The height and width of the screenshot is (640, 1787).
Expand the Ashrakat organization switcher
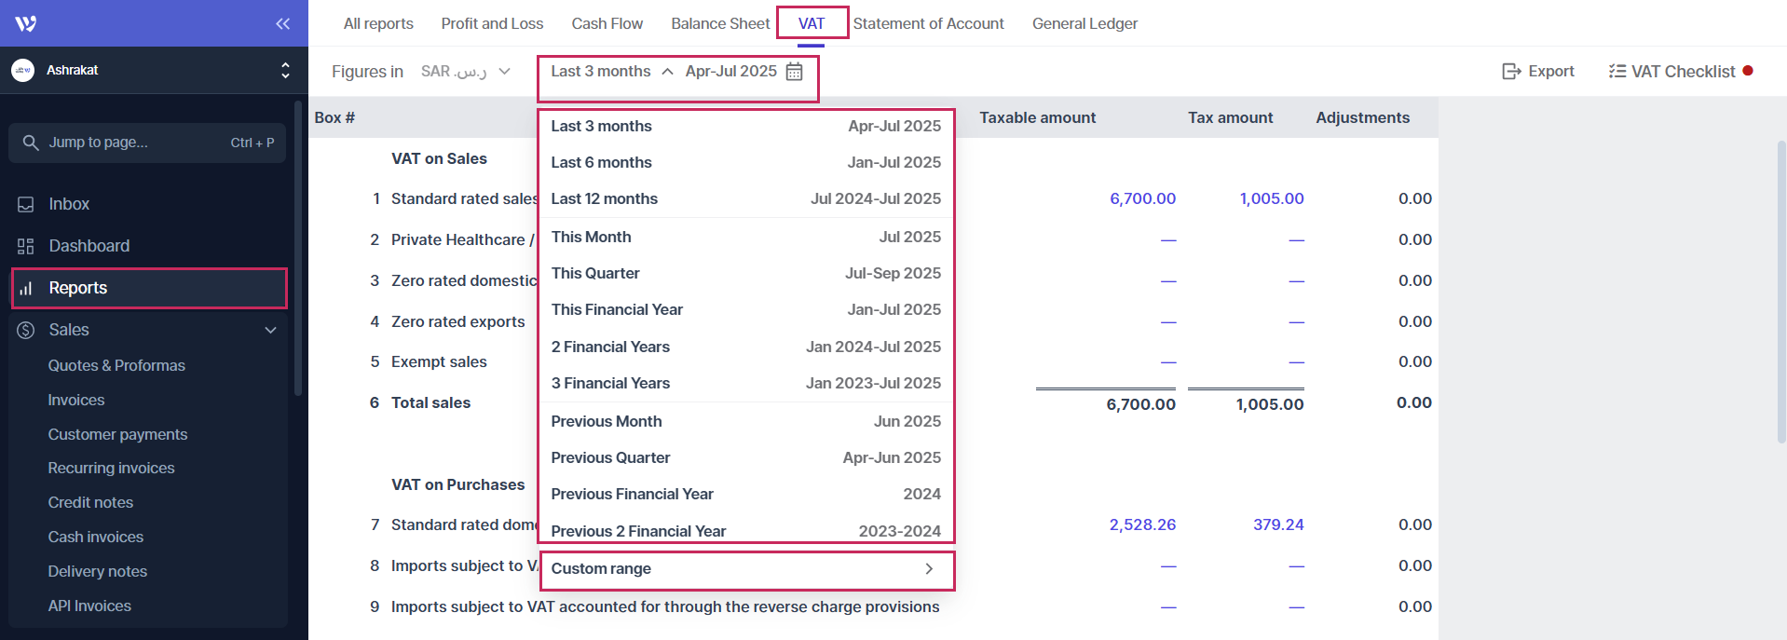click(285, 70)
